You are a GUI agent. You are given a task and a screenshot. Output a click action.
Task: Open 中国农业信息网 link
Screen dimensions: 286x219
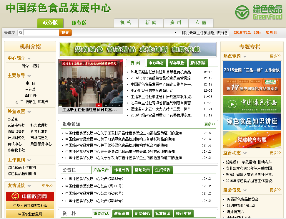tap(30, 214)
